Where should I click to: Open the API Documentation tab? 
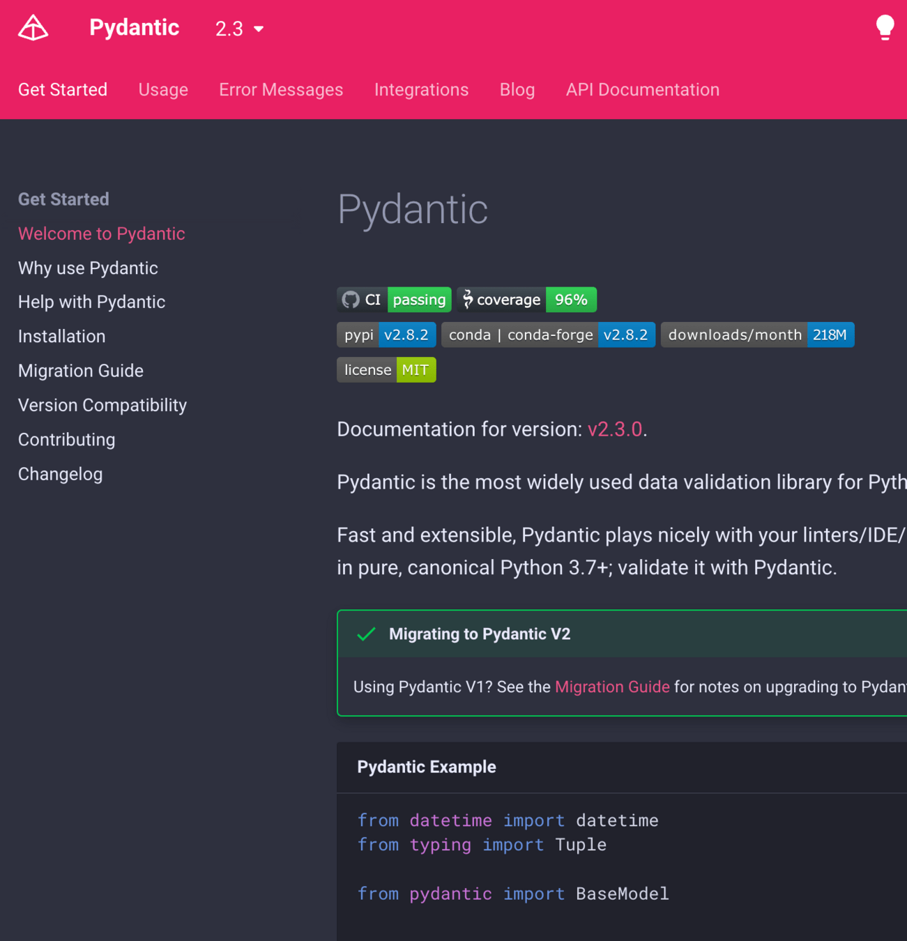tap(642, 89)
